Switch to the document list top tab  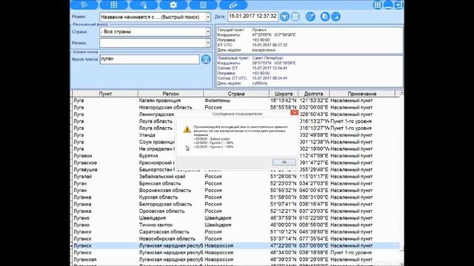point(203,4)
